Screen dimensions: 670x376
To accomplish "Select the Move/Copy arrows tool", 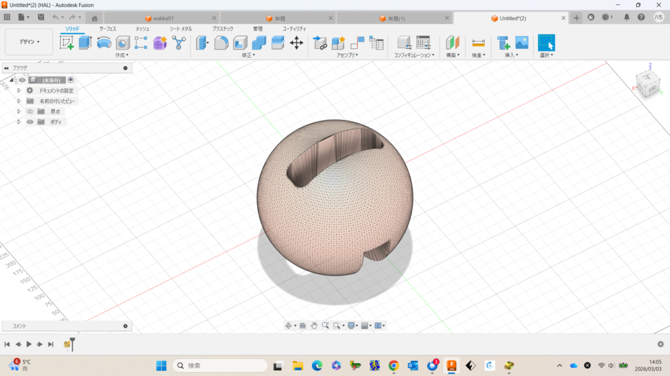I will click(296, 43).
